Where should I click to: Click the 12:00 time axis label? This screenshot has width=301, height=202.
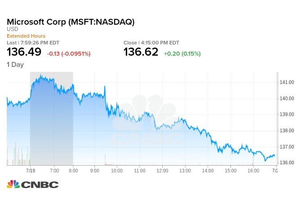[x=162, y=171]
